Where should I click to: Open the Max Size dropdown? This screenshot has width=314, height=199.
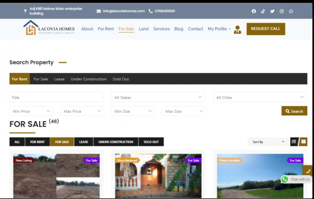click(184, 111)
